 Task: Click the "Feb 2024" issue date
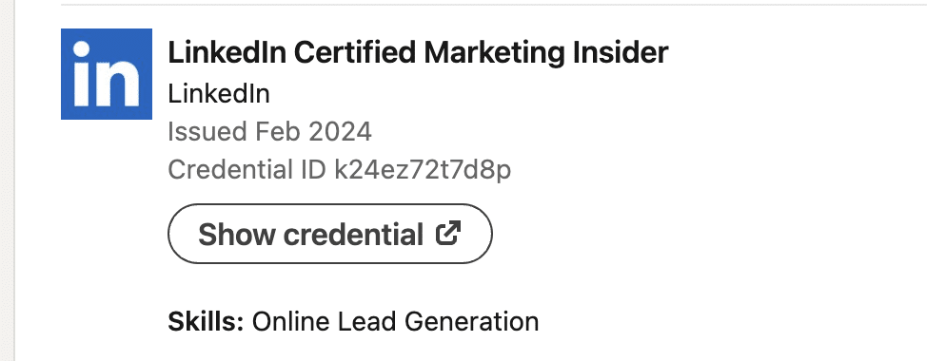point(313,131)
